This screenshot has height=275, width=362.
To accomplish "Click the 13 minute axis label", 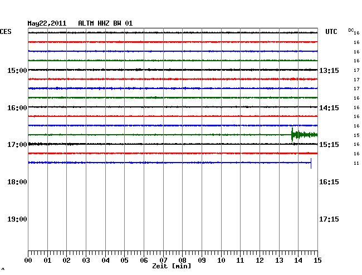I will pyautogui.click(x=279, y=261).
